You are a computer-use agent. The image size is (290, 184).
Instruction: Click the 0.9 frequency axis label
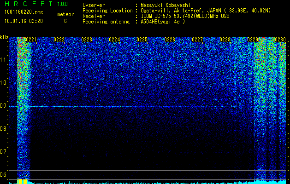4,106
